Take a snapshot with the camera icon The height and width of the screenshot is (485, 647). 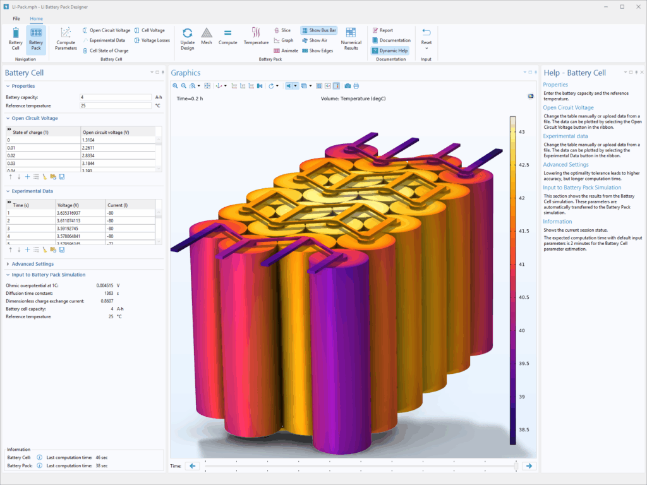point(348,86)
